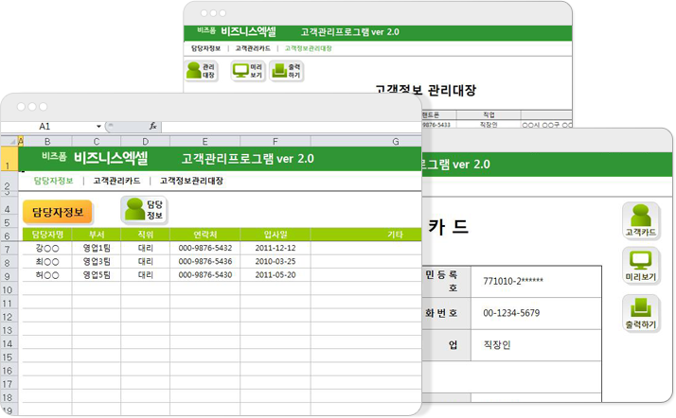This screenshot has height=418, width=676.
Task: Click the 부서 column header cell
Action: point(97,235)
